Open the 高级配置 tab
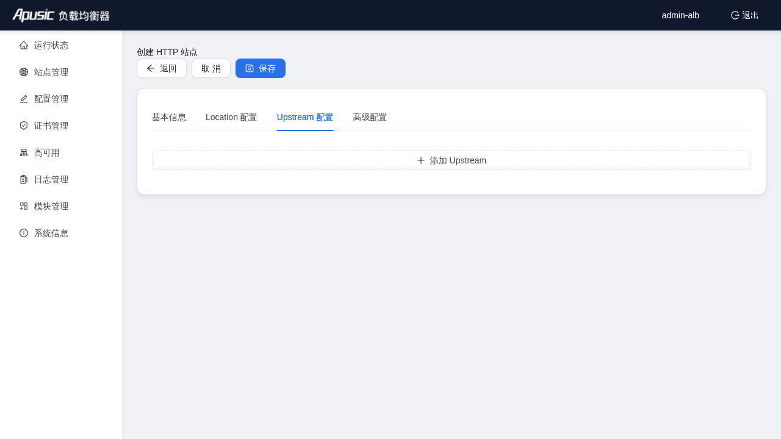 [370, 117]
